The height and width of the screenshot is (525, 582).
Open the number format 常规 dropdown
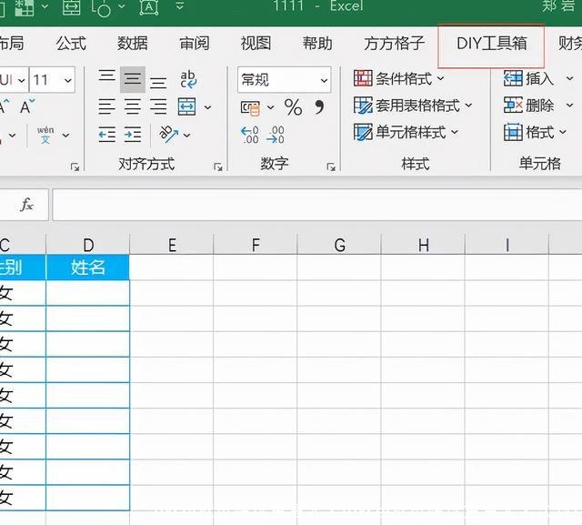pos(324,80)
